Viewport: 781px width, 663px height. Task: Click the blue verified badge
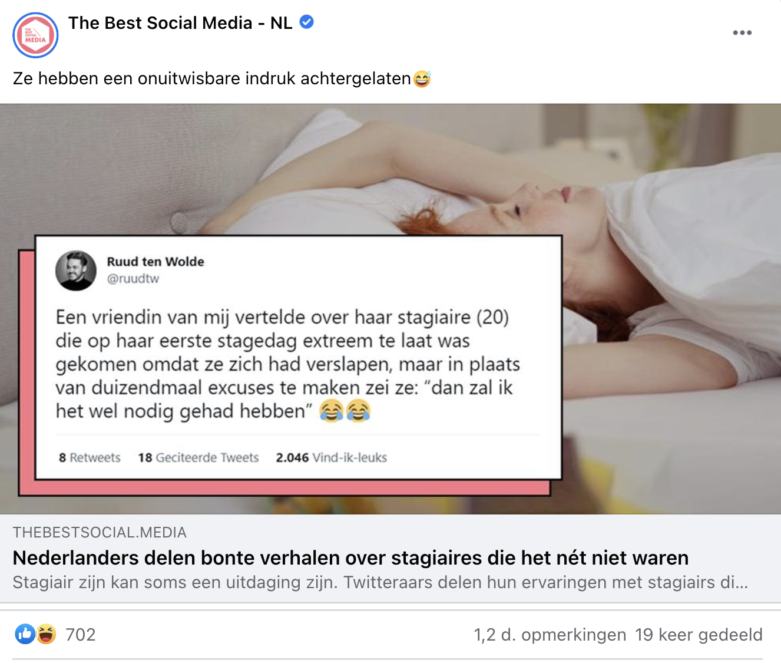307,22
